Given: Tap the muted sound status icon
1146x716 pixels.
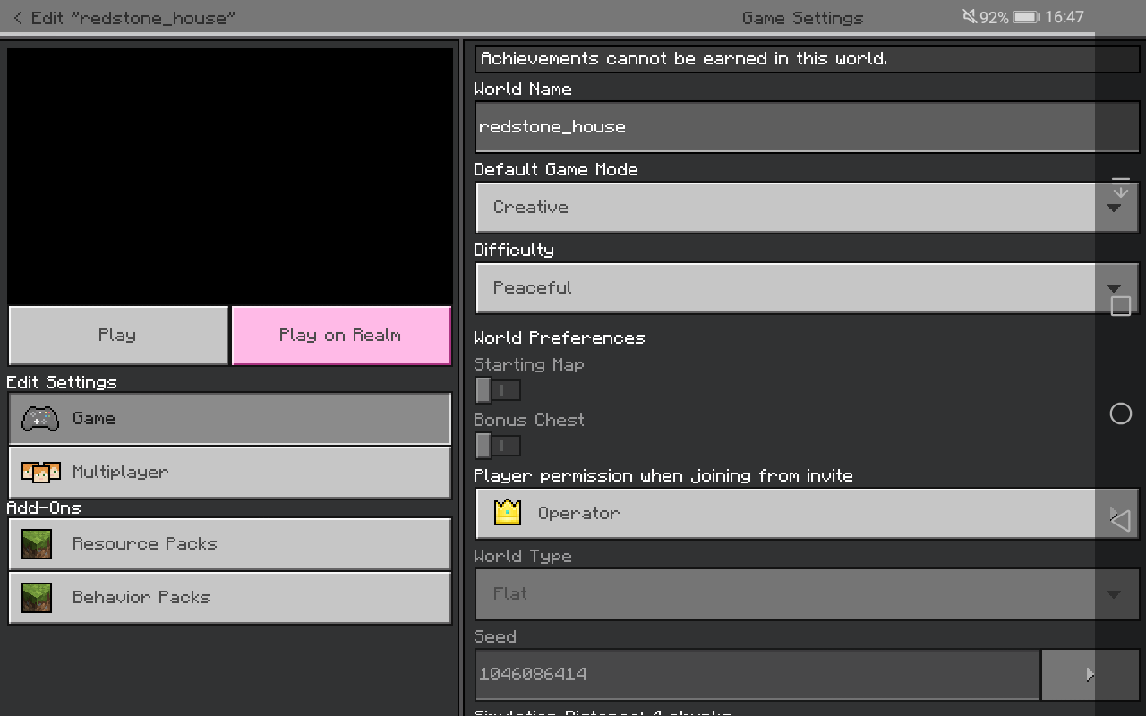Looking at the screenshot, I should click(970, 17).
